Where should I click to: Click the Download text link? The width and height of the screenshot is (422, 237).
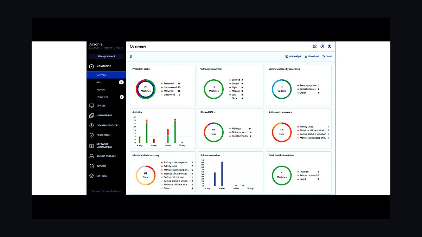(314, 56)
